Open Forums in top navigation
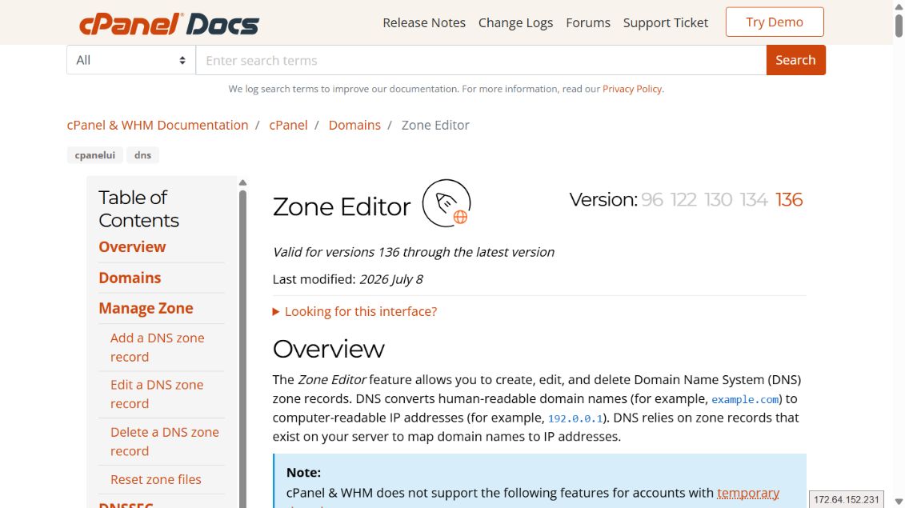 point(588,22)
